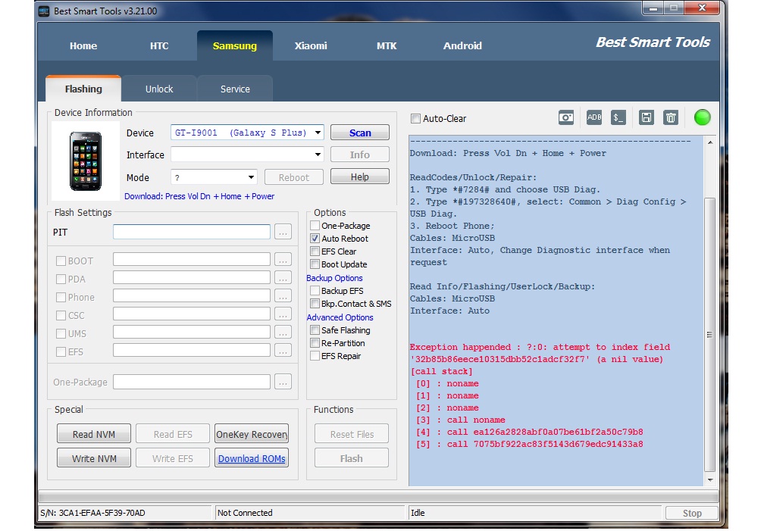Check the BOOT flash checkbox

pyautogui.click(x=61, y=261)
